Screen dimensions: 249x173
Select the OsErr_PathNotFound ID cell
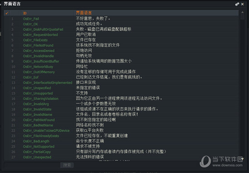[x=39, y=120]
